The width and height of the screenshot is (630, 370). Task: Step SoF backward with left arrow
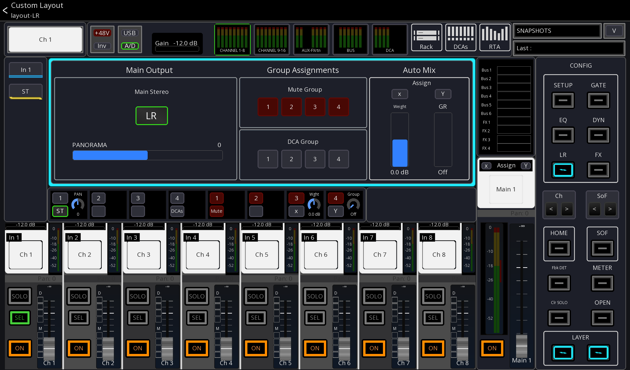594,209
